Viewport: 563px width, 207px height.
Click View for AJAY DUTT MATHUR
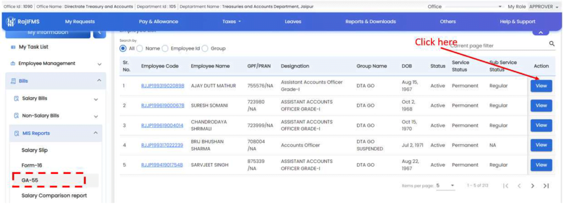tap(541, 86)
